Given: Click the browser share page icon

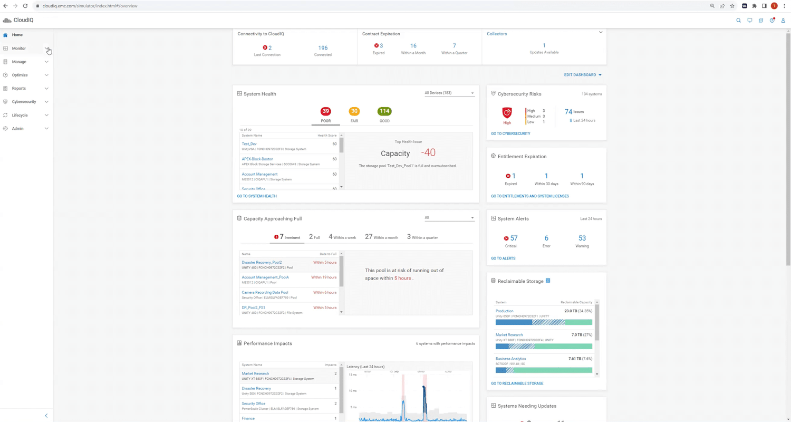Looking at the screenshot, I should 722,6.
